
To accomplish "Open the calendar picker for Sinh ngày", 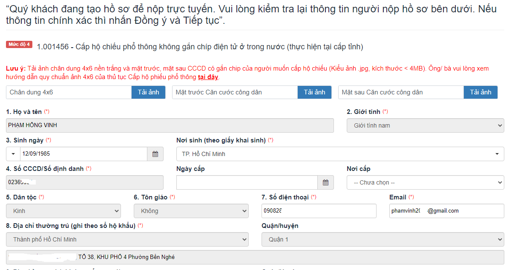I will 155,154.
